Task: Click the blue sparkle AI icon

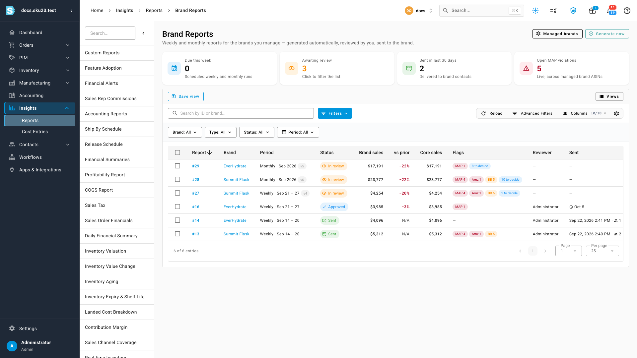Action: (535, 11)
